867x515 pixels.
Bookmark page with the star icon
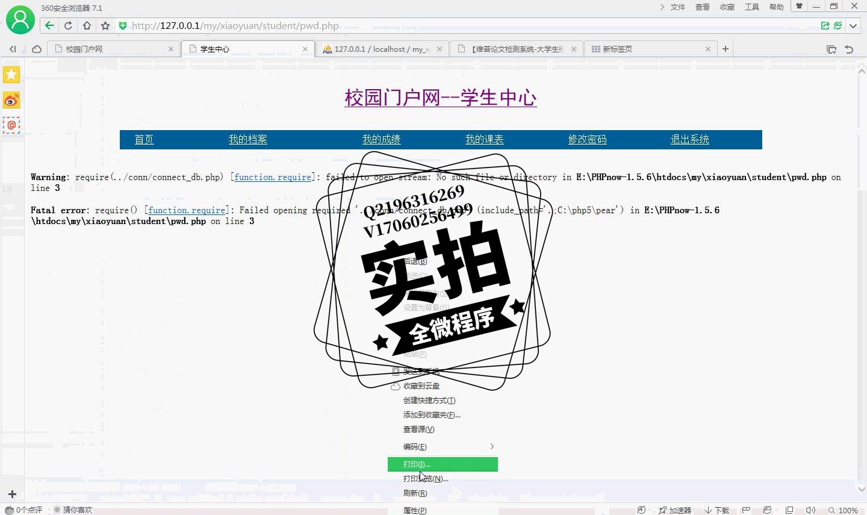[105, 25]
